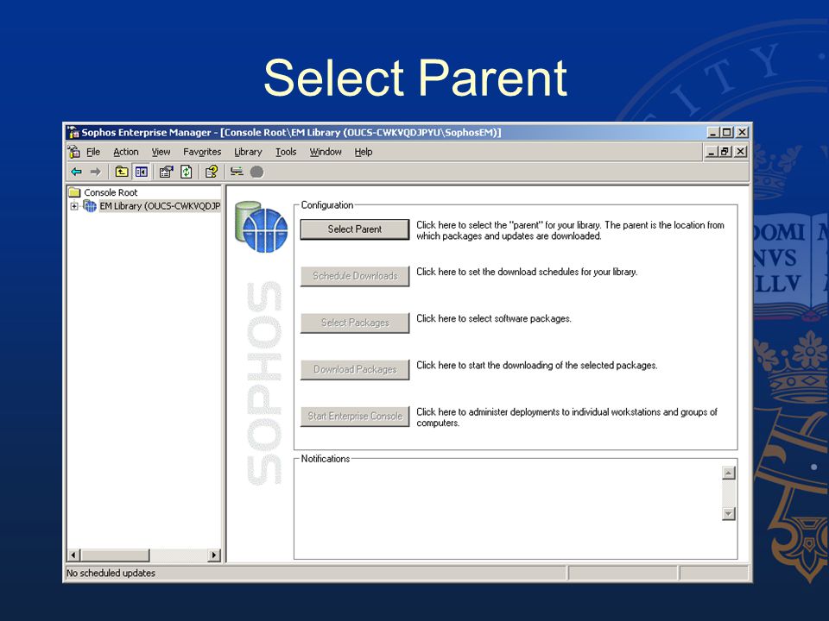Click the Back arrow toolbar icon
The width and height of the screenshot is (829, 621).
pos(77,172)
